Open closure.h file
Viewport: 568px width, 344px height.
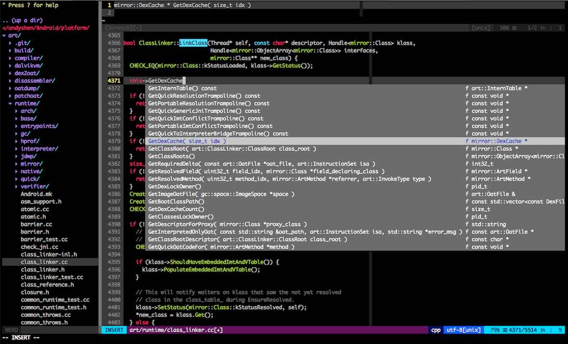(x=35, y=292)
